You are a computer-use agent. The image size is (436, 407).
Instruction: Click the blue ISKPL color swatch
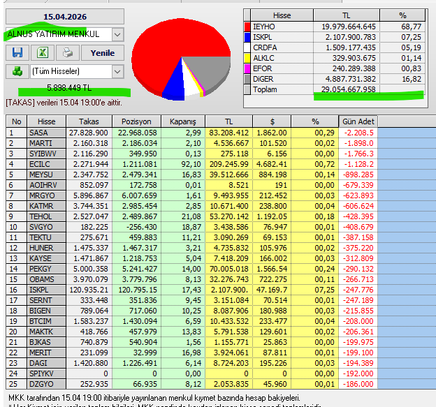pyautogui.click(x=247, y=37)
